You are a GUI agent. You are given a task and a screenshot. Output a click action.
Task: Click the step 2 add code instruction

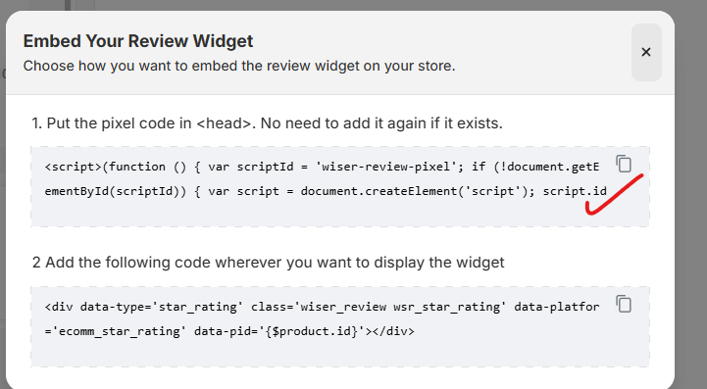pos(269,263)
